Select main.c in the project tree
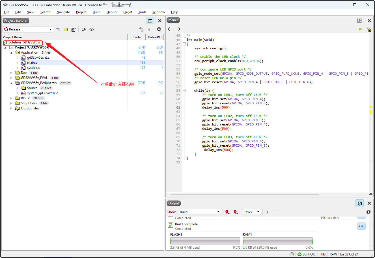The image size is (375, 258). pyautogui.click(x=32, y=63)
